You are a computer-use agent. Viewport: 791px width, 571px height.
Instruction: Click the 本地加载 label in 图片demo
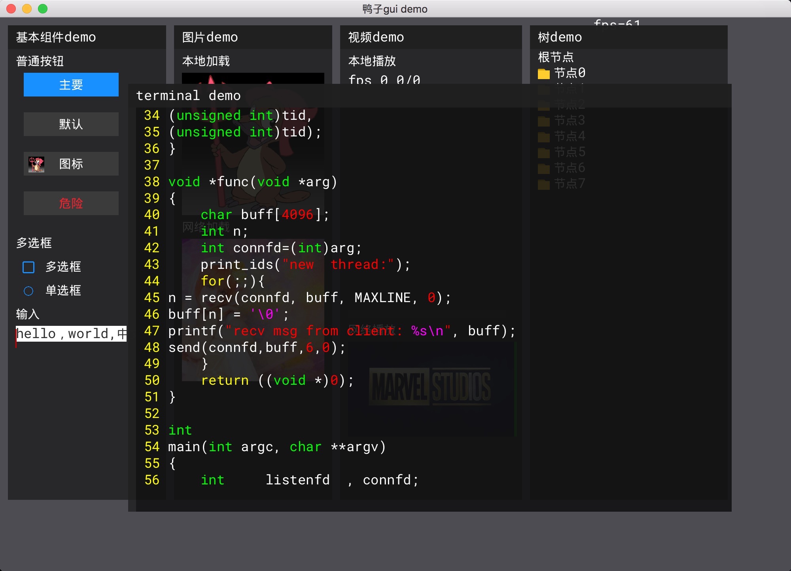point(205,61)
